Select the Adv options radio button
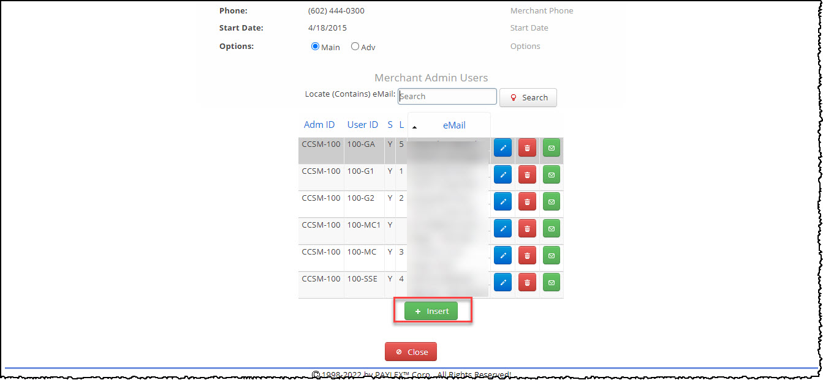Image resolution: width=823 pixels, height=380 pixels. point(355,47)
